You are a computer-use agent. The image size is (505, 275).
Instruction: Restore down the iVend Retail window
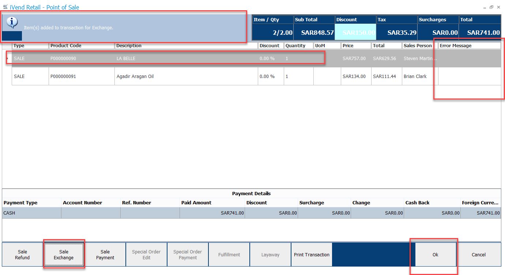(491, 7)
